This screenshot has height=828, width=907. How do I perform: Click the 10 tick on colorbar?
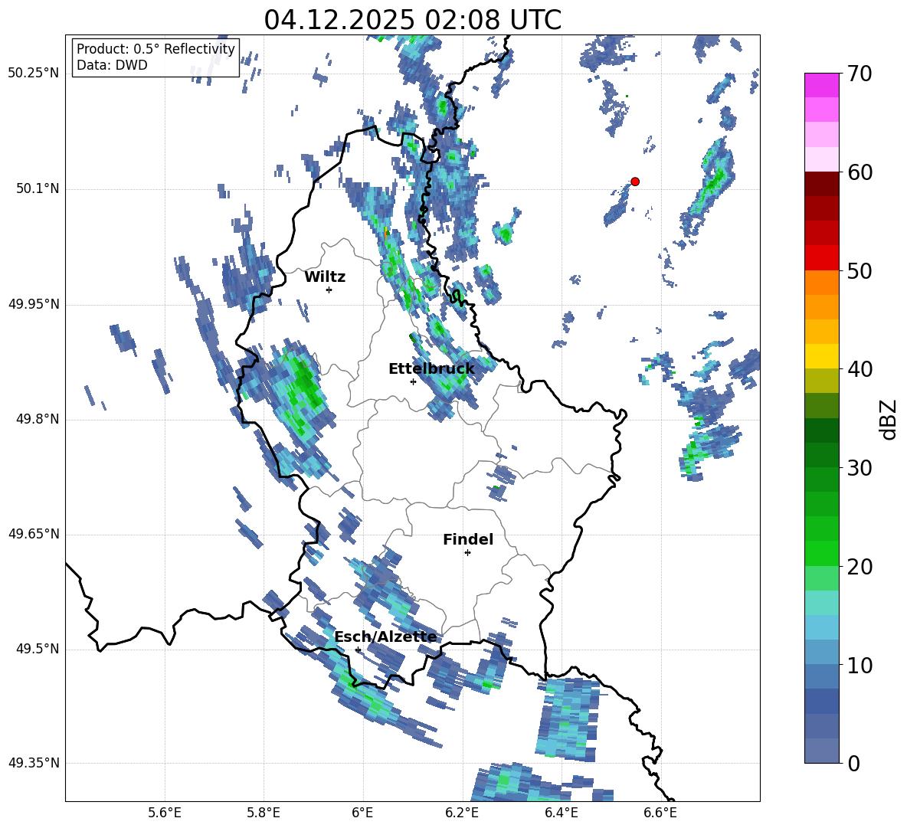[x=860, y=665]
